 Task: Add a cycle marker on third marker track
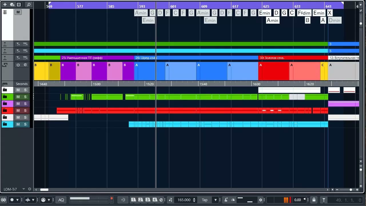tap(25, 58)
